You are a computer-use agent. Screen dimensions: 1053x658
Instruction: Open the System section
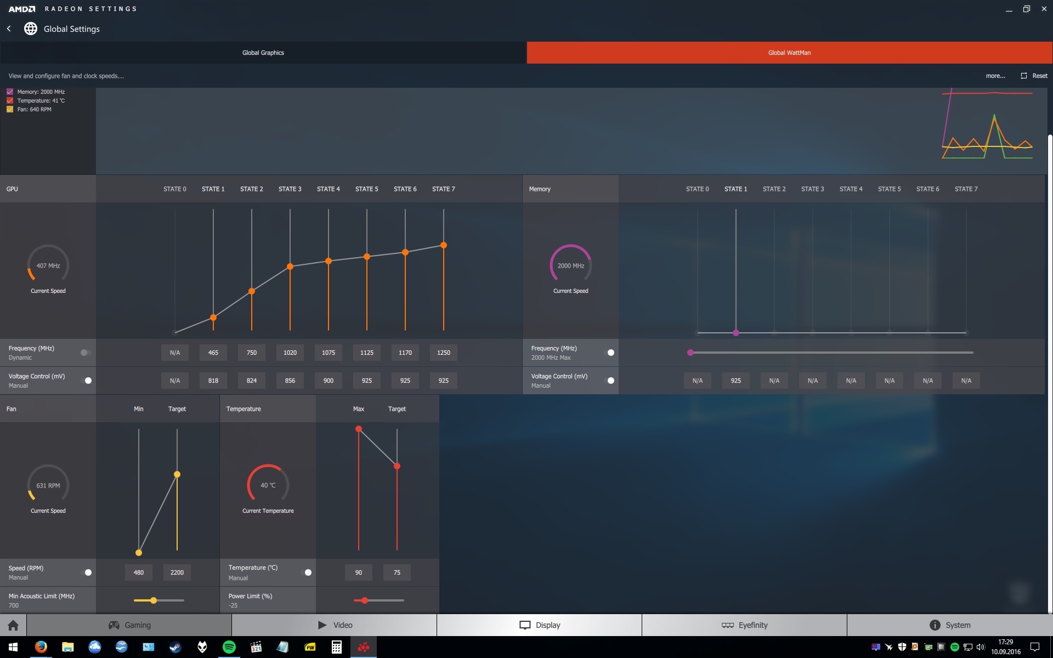(x=950, y=625)
